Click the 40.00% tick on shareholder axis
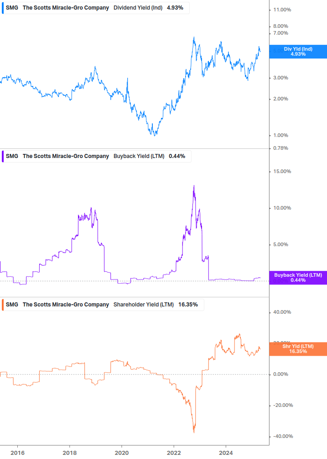 (x=282, y=312)
